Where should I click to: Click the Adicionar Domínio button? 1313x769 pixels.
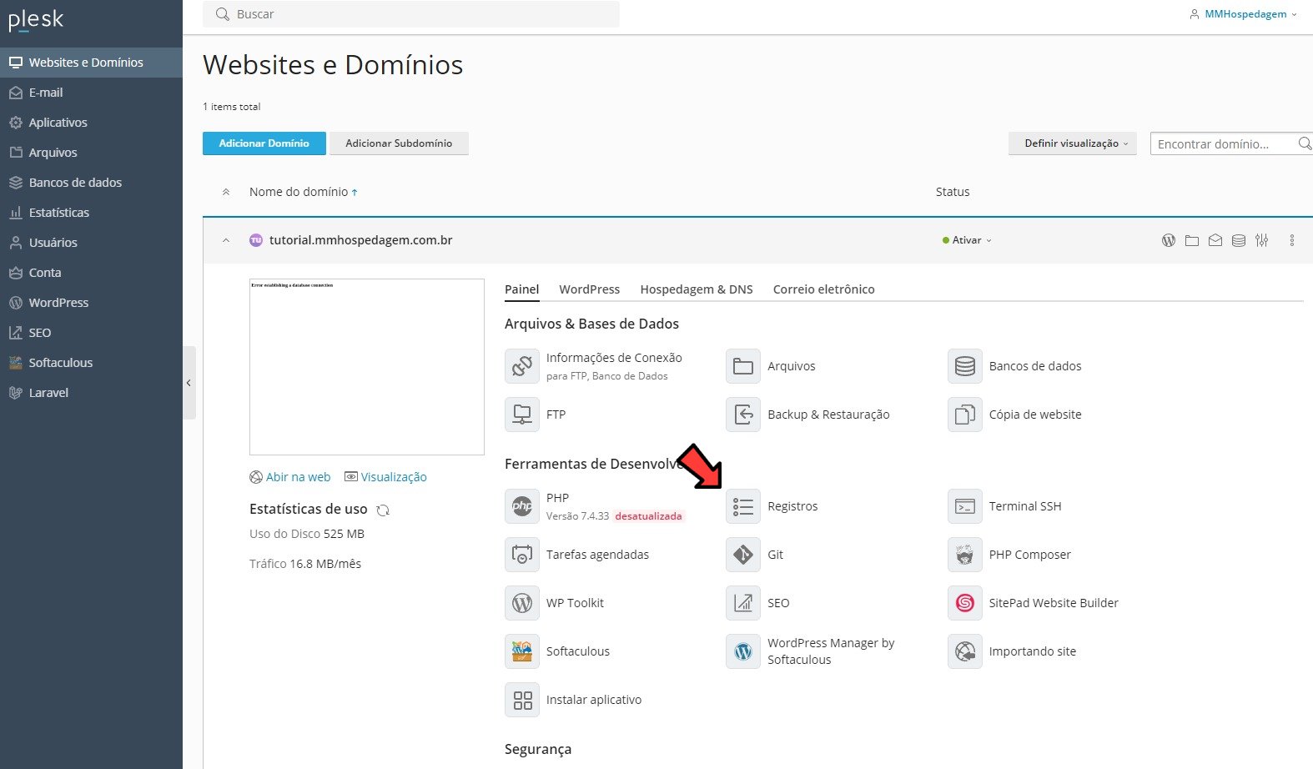[264, 143]
